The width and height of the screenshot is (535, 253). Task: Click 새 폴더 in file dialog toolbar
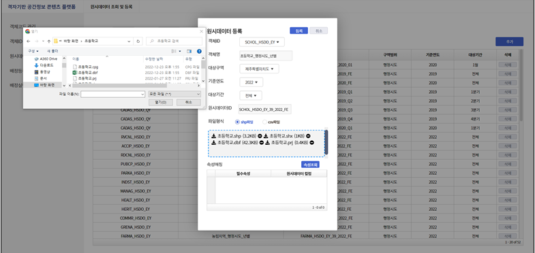[x=52, y=51]
